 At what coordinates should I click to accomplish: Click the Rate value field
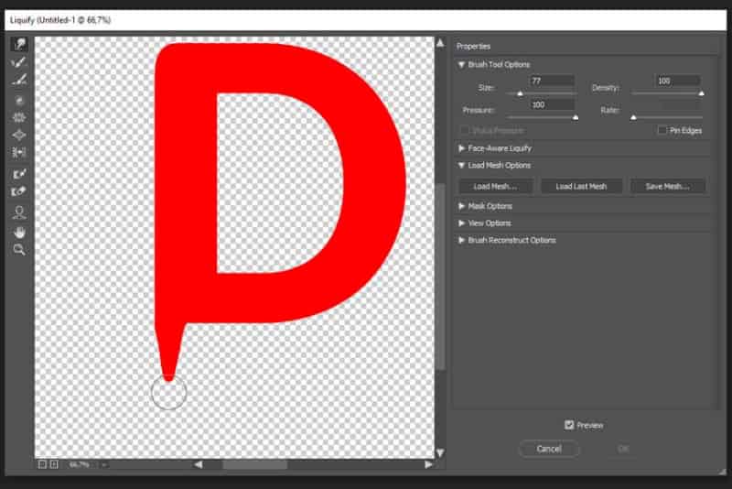[x=677, y=104]
